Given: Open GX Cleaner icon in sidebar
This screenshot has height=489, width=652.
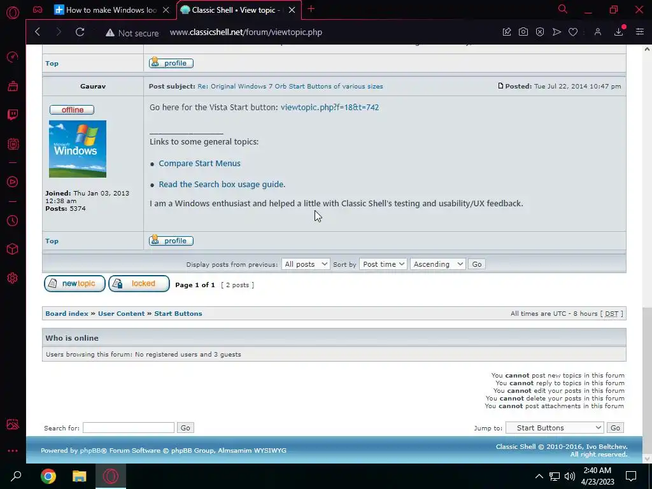Looking at the screenshot, I should tap(13, 86).
